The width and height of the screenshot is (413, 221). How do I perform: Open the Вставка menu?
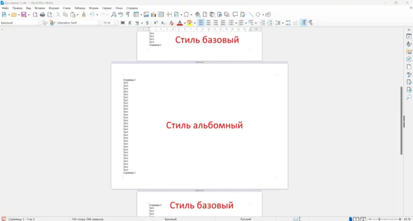[x=40, y=8]
